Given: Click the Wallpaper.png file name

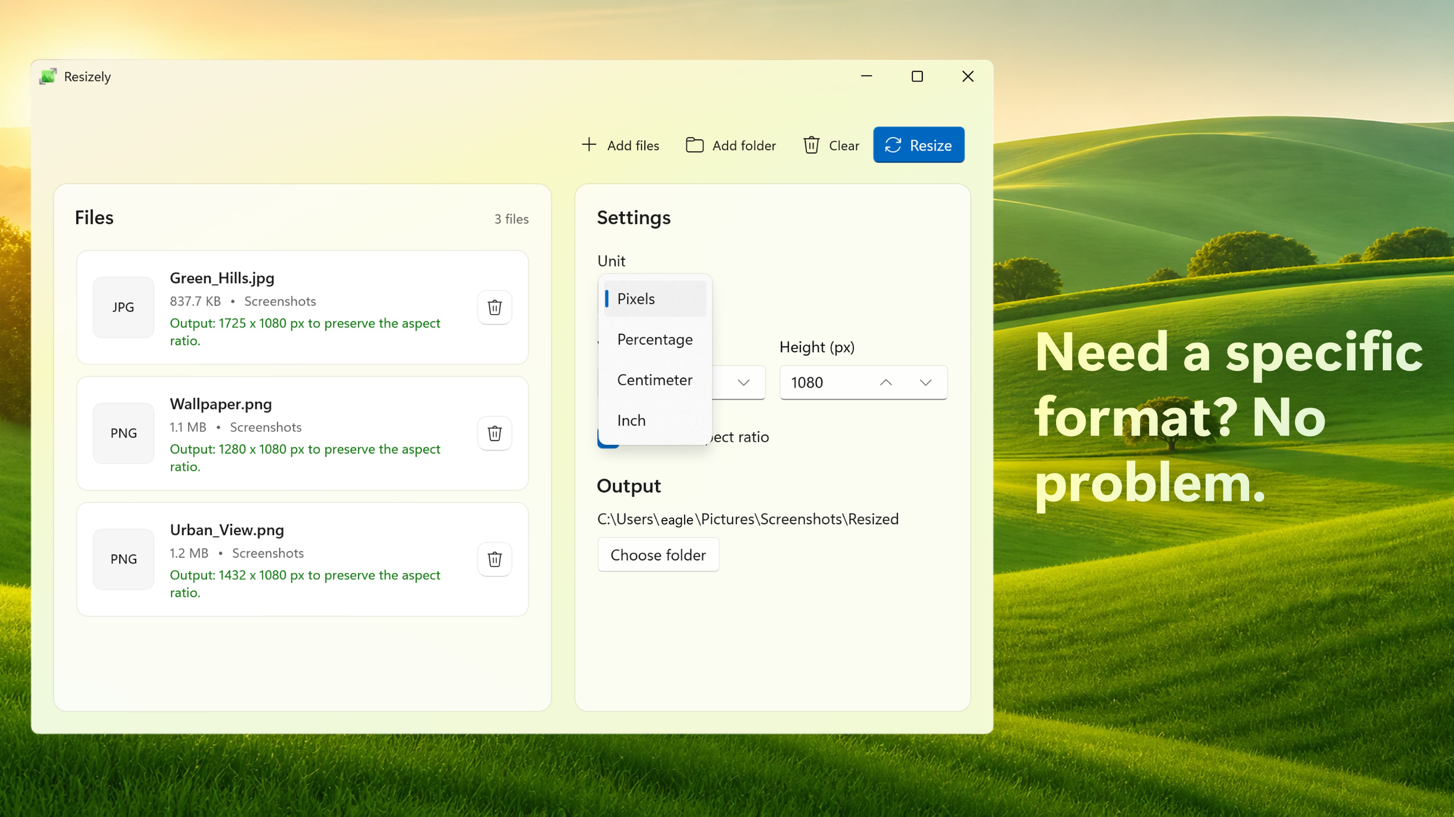Looking at the screenshot, I should [x=221, y=404].
